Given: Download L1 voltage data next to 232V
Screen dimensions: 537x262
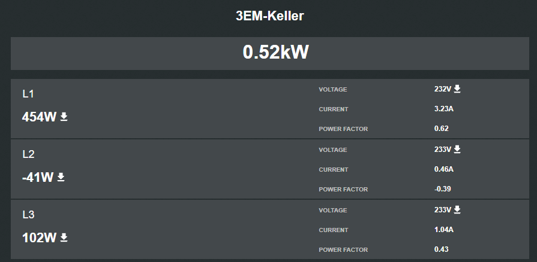Looking at the screenshot, I should pyautogui.click(x=457, y=89).
